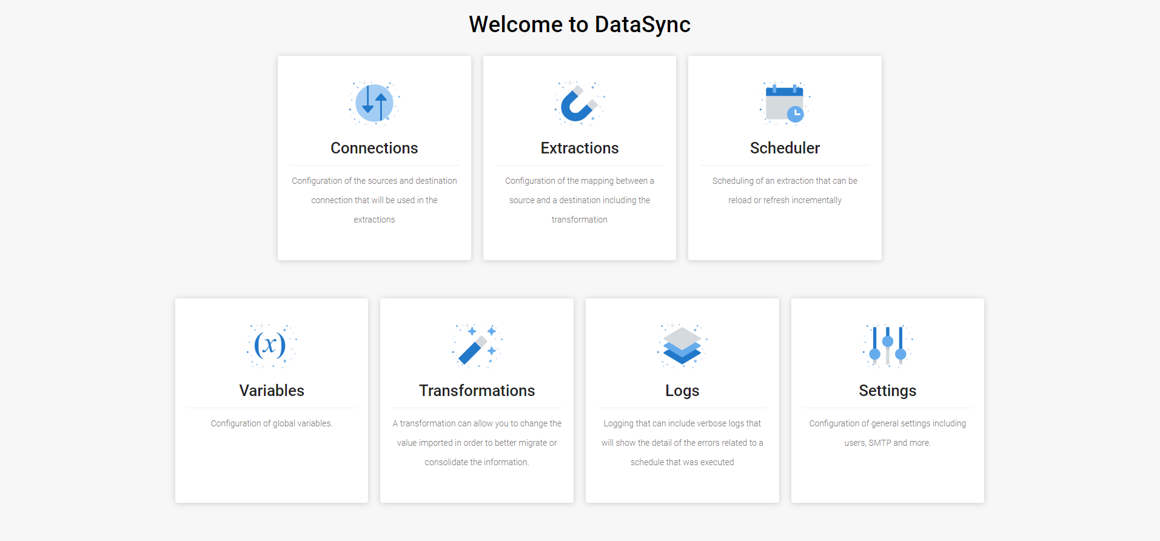Click the Logs description about verbose logs

click(682, 443)
